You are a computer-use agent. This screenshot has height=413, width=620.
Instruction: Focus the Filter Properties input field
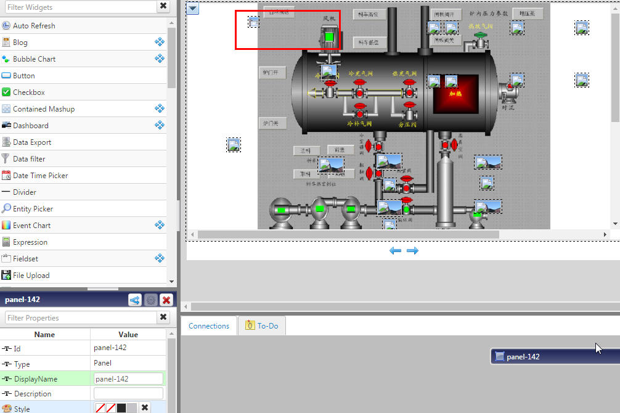[x=81, y=317]
